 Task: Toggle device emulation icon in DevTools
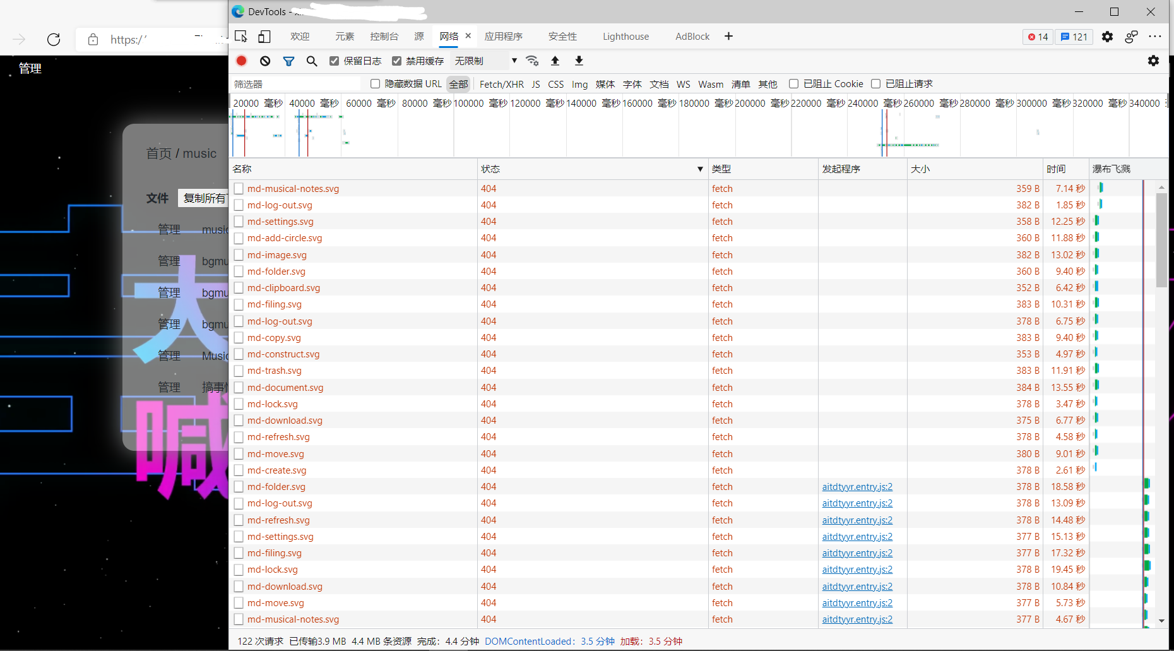click(x=264, y=37)
